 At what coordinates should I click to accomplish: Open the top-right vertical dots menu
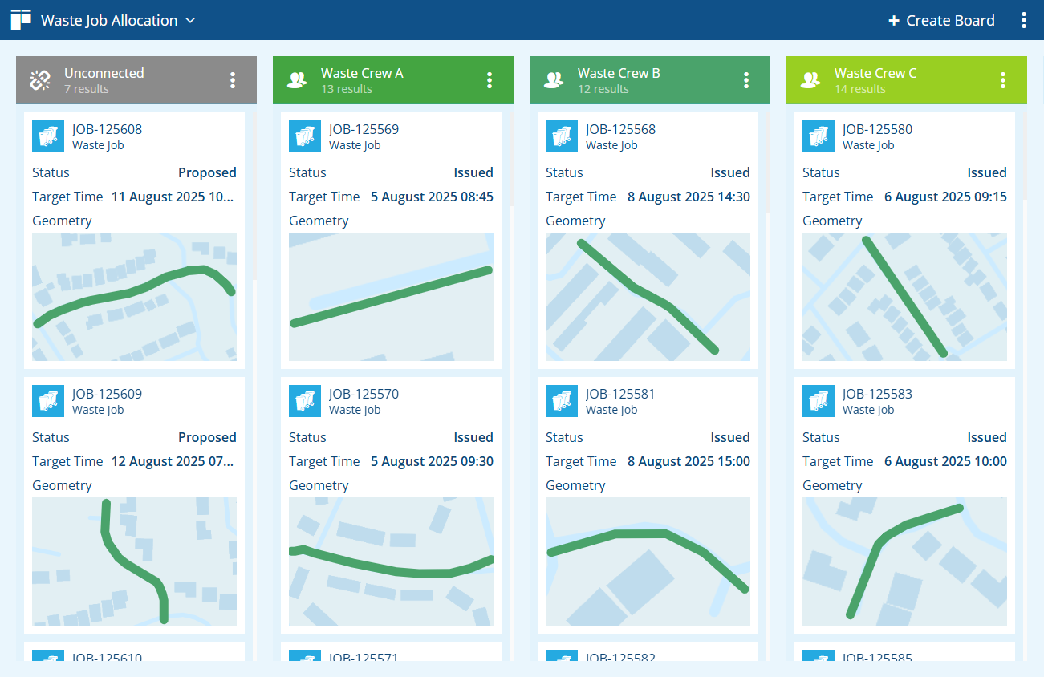coord(1023,20)
